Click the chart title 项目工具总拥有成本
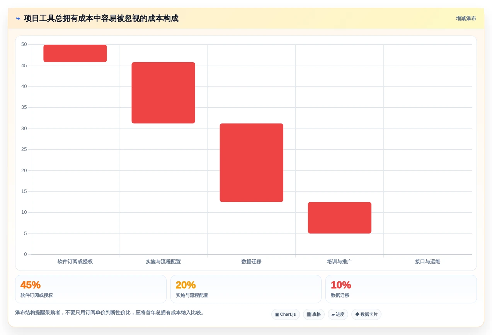492x335 pixels. click(101, 19)
